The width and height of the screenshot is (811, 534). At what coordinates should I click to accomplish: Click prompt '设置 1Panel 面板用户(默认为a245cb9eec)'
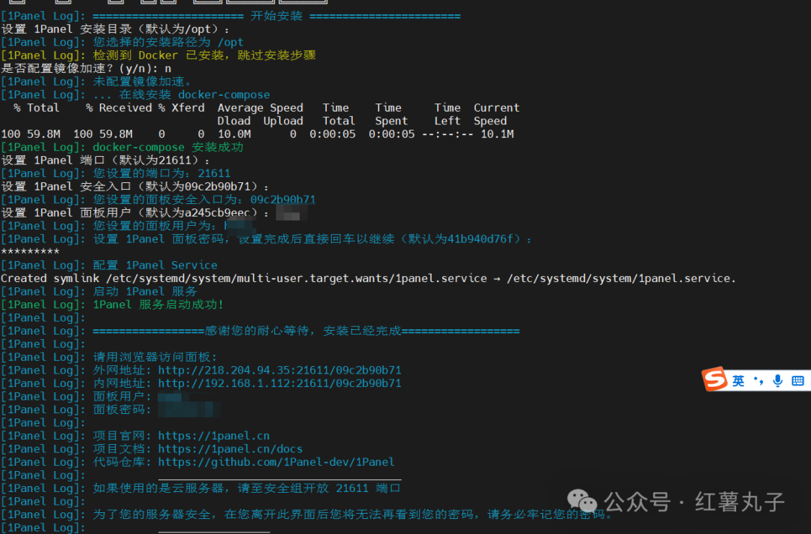tap(135, 213)
